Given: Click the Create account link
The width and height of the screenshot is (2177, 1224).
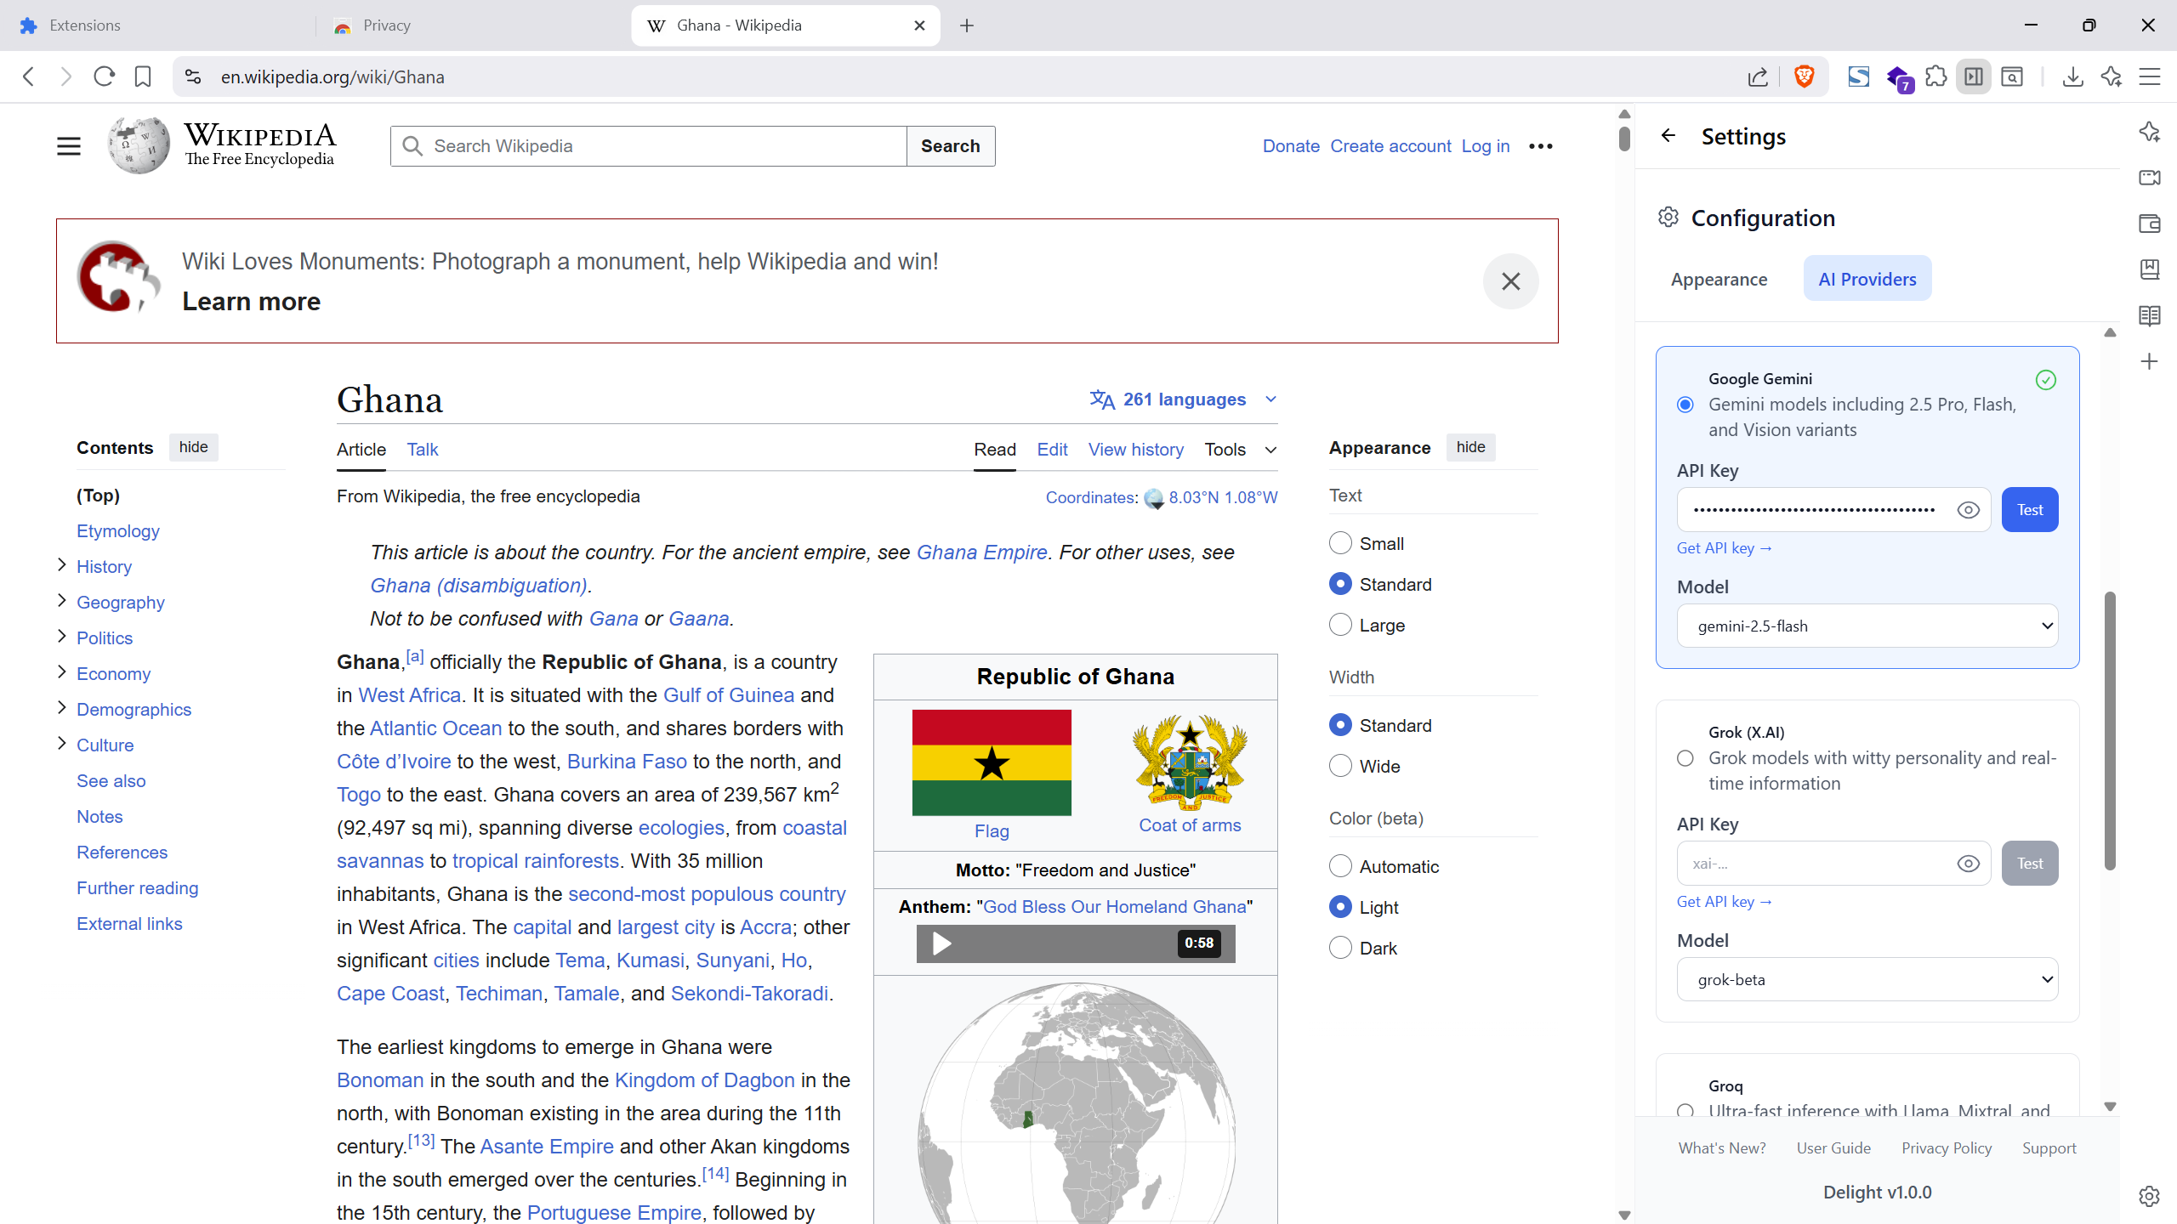Looking at the screenshot, I should click(x=1390, y=146).
